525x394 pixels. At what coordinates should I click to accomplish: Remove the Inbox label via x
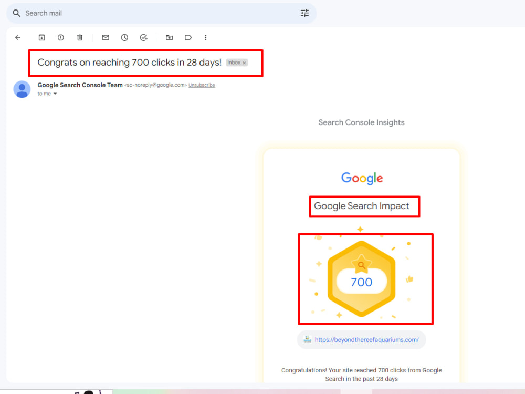(244, 63)
